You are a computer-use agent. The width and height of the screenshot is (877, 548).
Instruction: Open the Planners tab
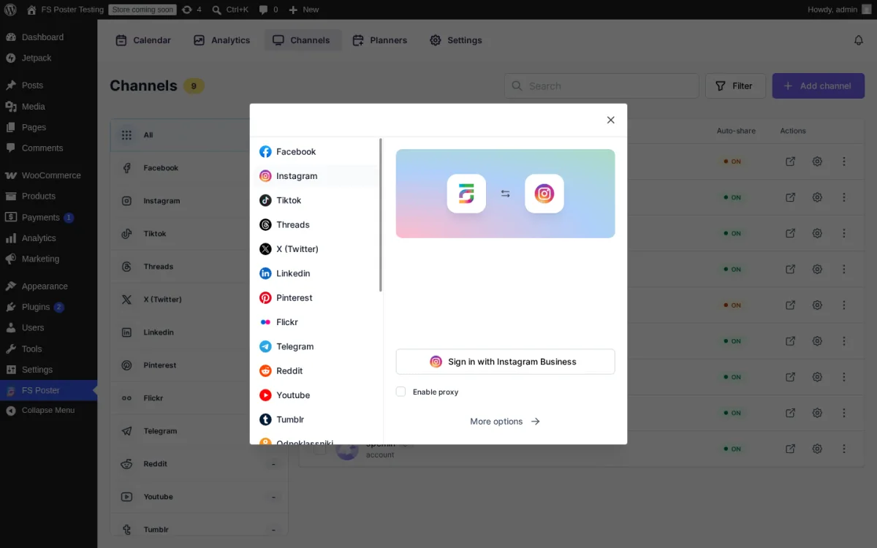(x=379, y=40)
